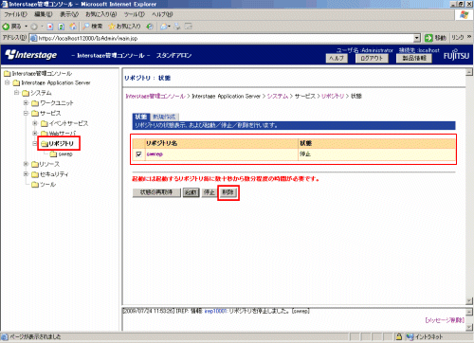This screenshot has height=343, width=474.
Task: Go to the Home page icon
Action: [x=73, y=27]
